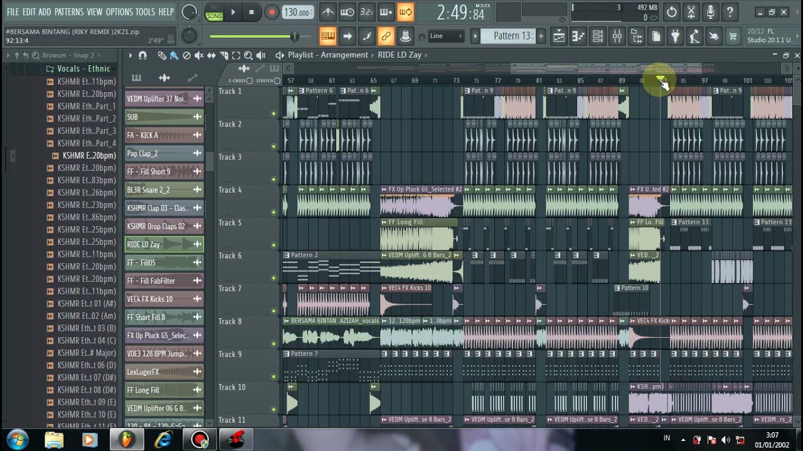The image size is (803, 451).
Task: Toggle auto-scrolling arrow icon
Action: (347, 36)
